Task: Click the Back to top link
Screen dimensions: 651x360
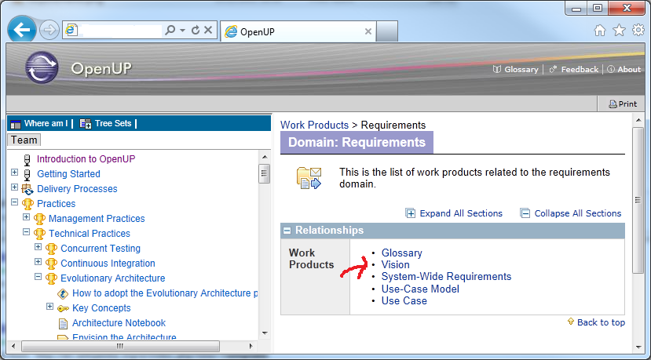Action: pos(601,322)
